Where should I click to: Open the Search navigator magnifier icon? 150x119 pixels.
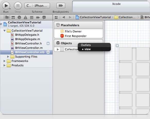click(19, 17)
